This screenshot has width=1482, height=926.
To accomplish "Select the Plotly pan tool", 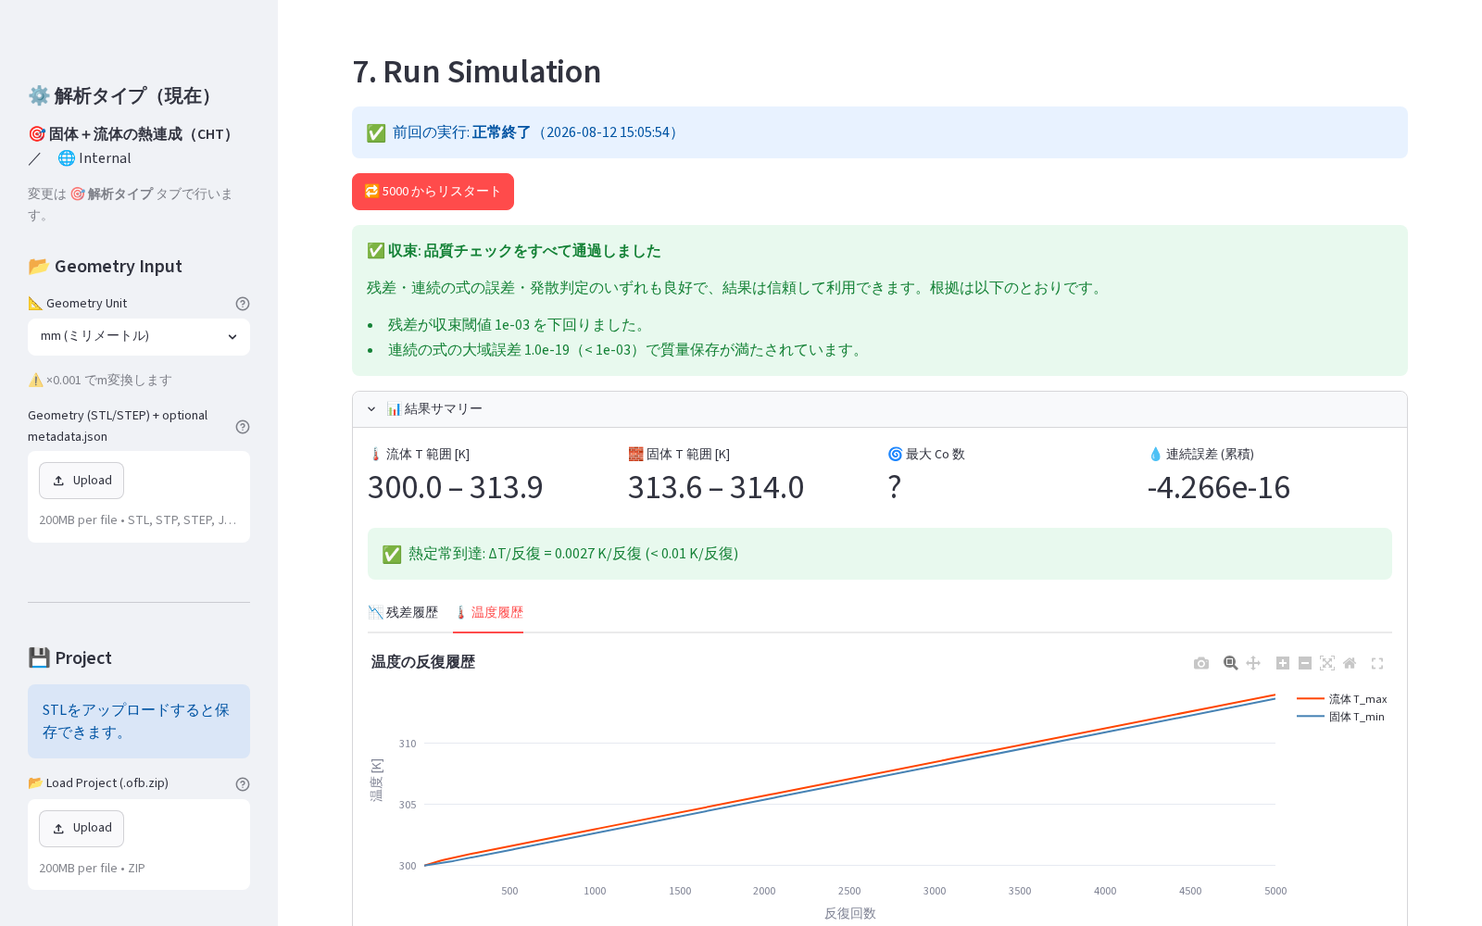I will click(1253, 663).
